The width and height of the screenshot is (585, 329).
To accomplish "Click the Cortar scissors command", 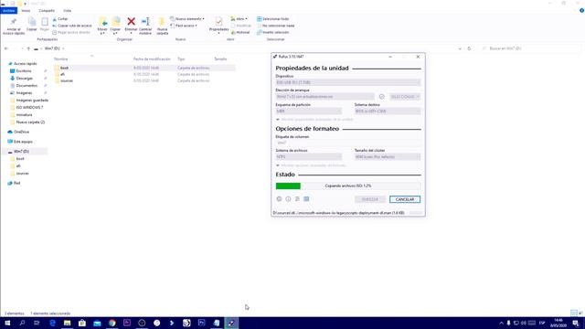I will click(x=60, y=18).
